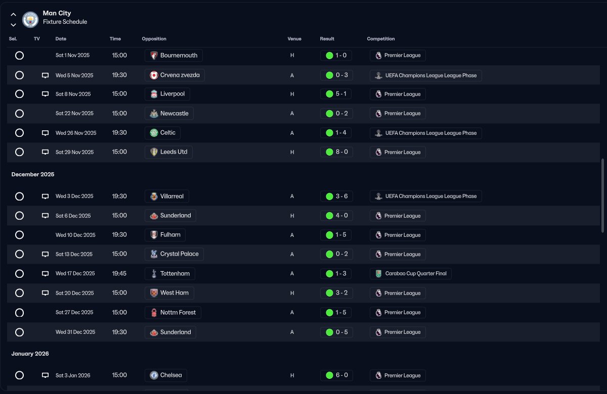607x394 pixels.
Task: Click the Man City club badge icon
Action: tap(30, 19)
